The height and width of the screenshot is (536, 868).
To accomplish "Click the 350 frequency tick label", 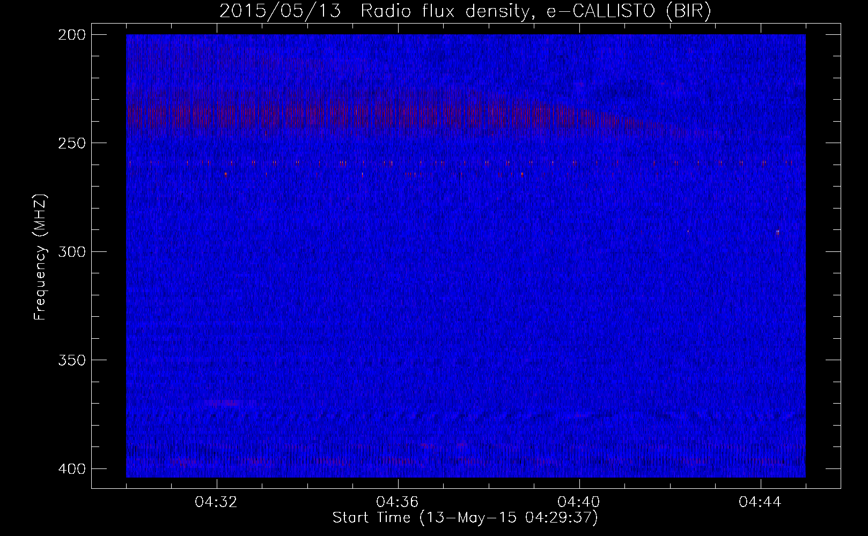I will (x=71, y=360).
